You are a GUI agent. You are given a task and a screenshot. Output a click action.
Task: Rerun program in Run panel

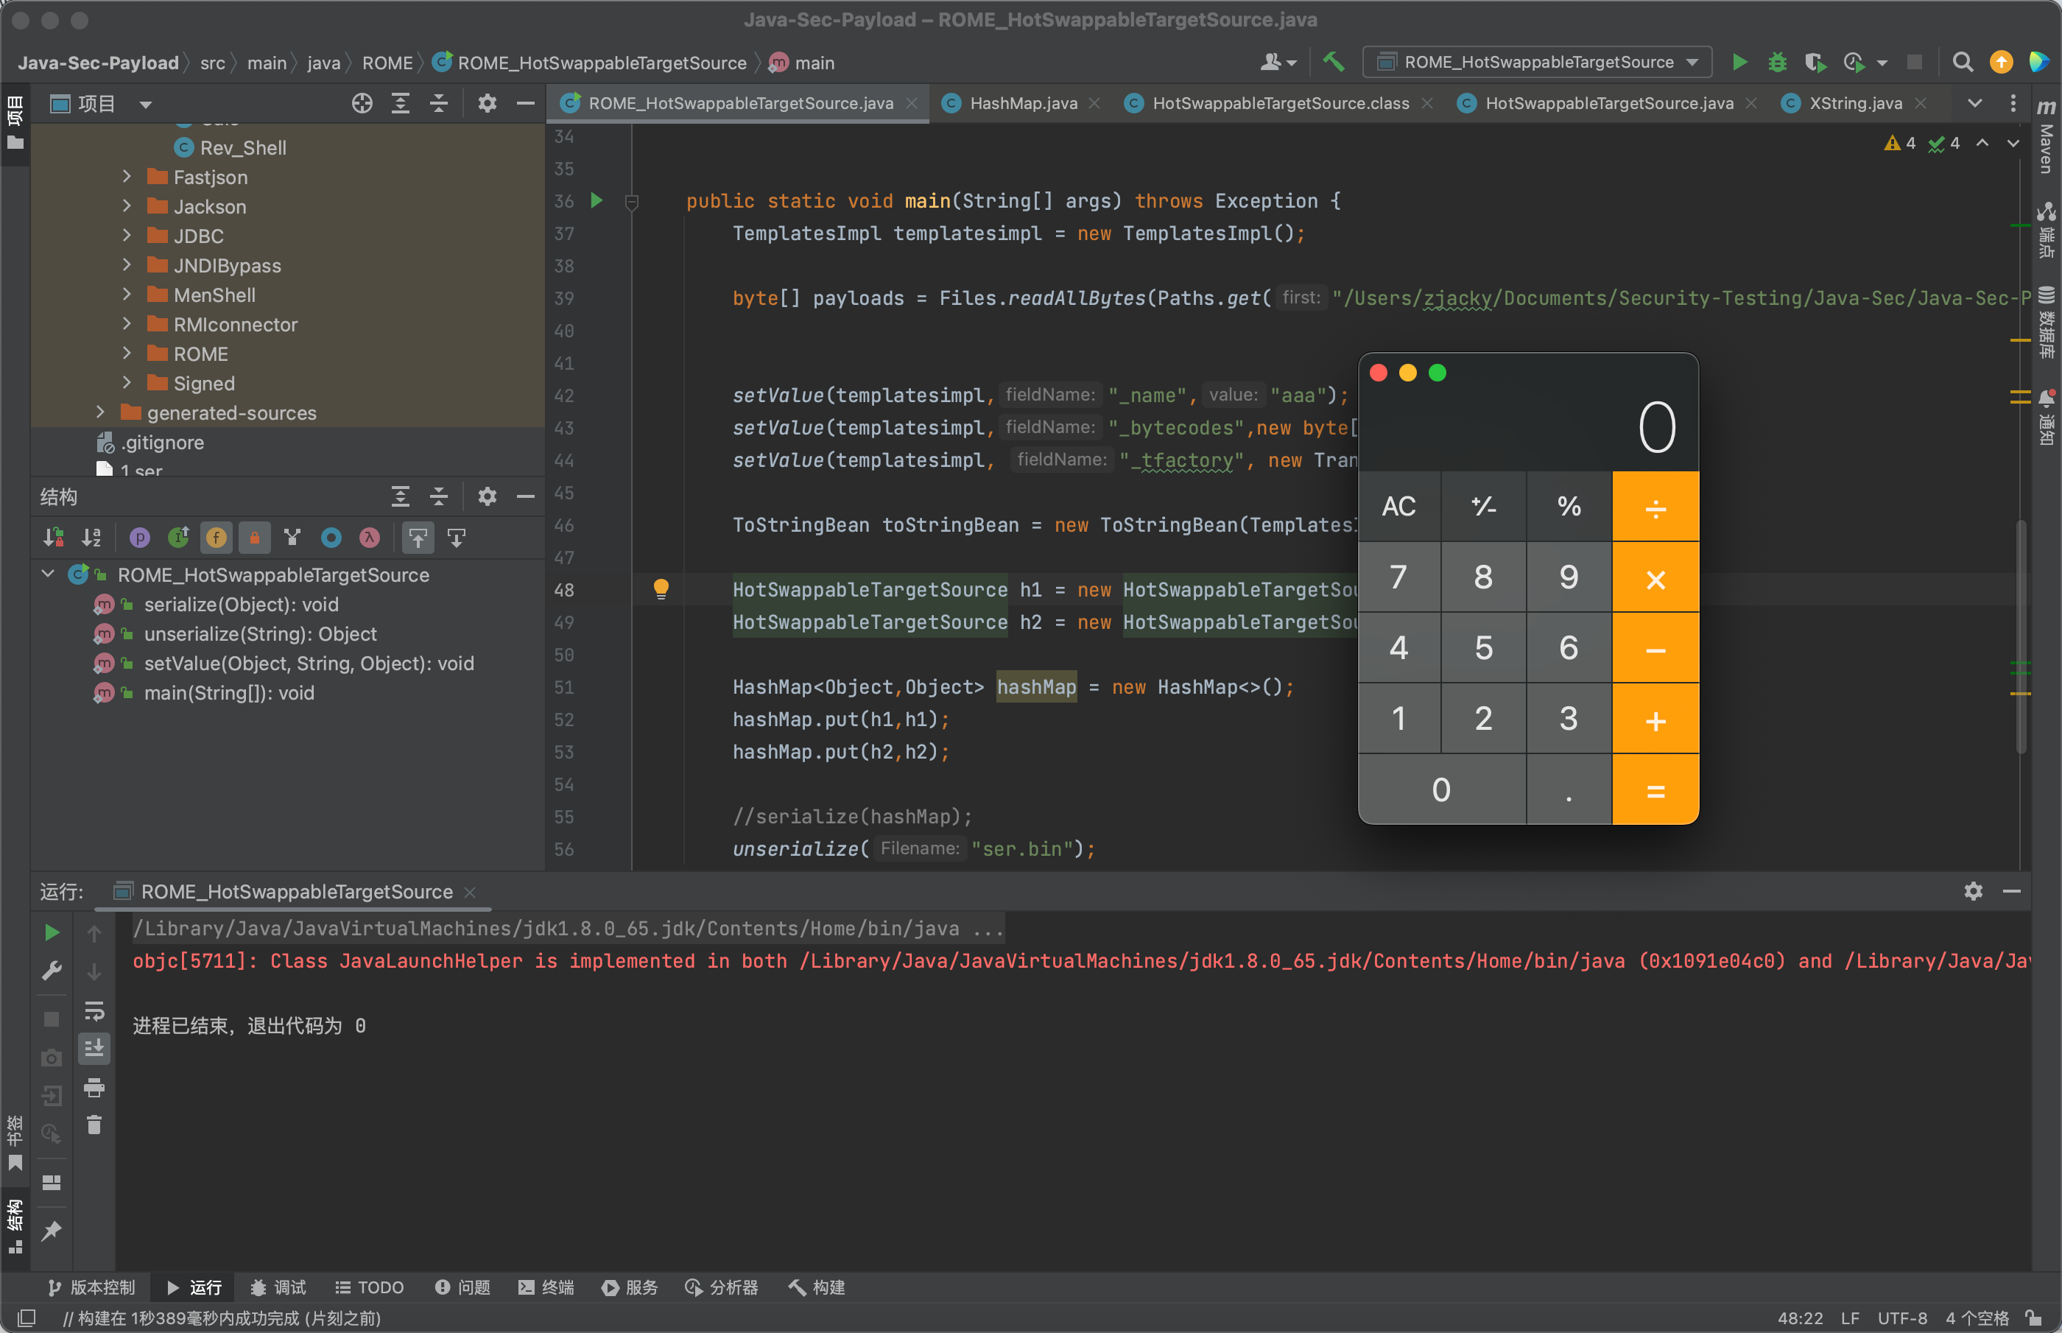coord(52,932)
